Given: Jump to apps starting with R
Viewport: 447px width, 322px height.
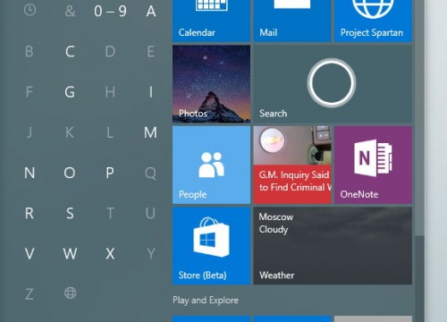Looking at the screenshot, I should coord(30,213).
